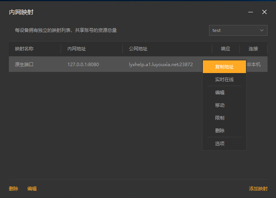The width and height of the screenshot is (276, 198).
Task: Click the 编辑 link at bottom left
Action: [32, 189]
